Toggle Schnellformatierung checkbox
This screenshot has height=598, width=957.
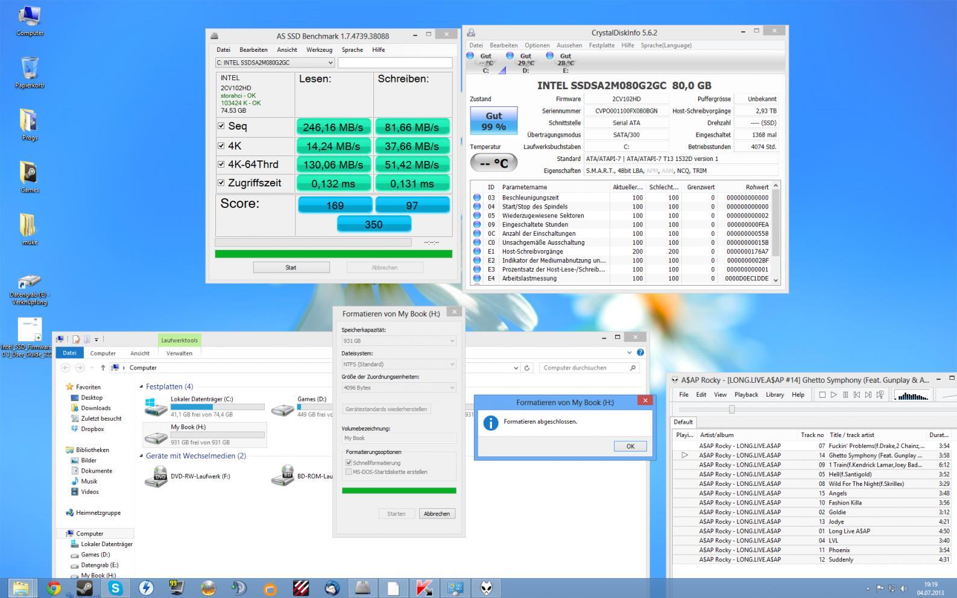click(349, 463)
